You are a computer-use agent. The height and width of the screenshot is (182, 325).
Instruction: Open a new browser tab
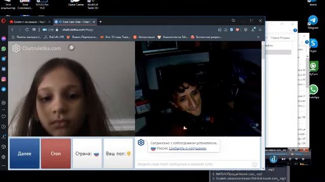(101, 22)
